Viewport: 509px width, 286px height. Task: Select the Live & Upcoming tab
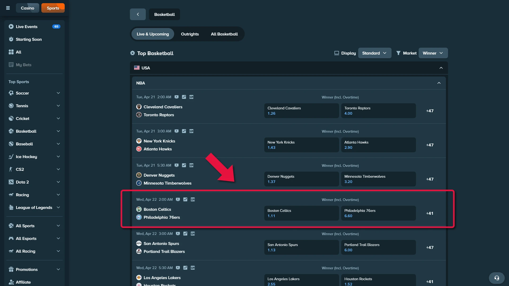tap(153, 34)
